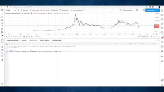
Task: Open the chart layout selector square
Action: pyautogui.click(x=121, y=10)
